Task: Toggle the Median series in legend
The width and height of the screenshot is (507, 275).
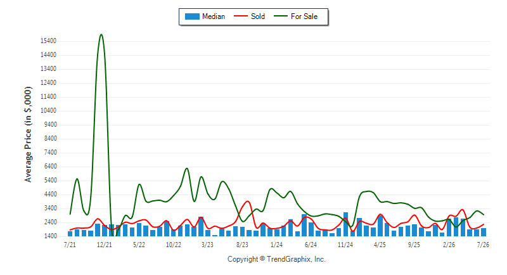Action: [x=205, y=16]
